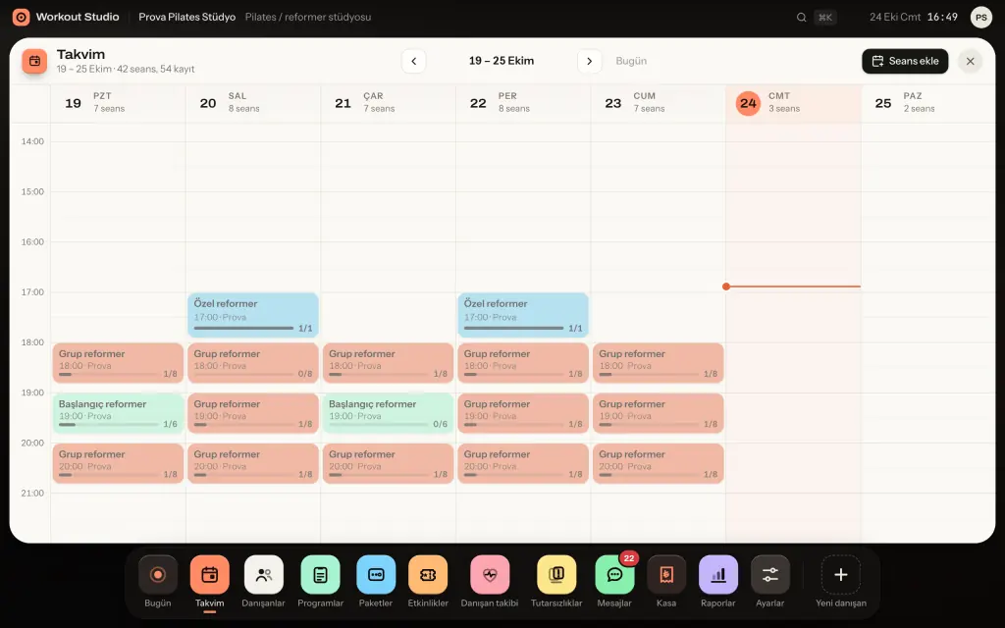Open the Bugün dock icon
This screenshot has width=1005, height=628.
coord(158,575)
